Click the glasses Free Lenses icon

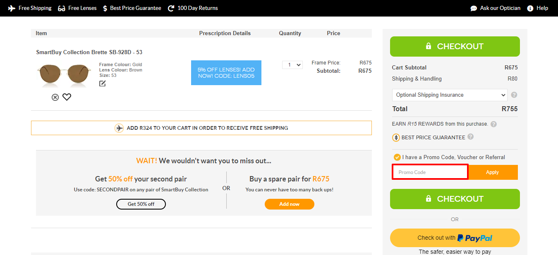(x=62, y=8)
